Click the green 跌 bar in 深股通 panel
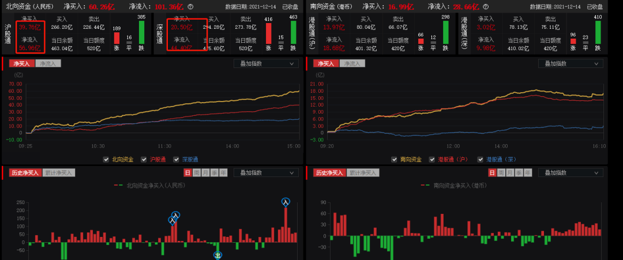 point(294,32)
